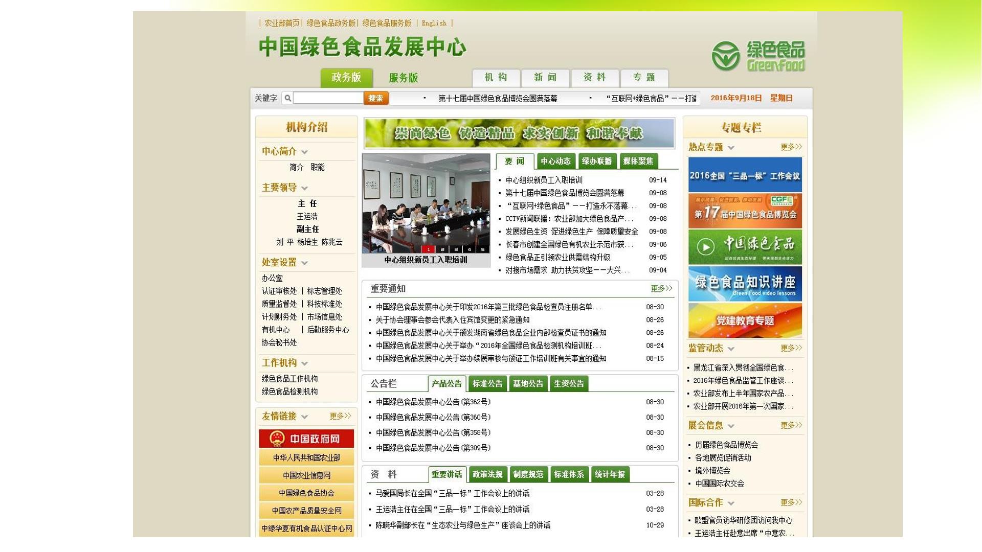The width and height of the screenshot is (982, 552).
Task: Expand the 处室设置 section arrow
Action: (305, 263)
